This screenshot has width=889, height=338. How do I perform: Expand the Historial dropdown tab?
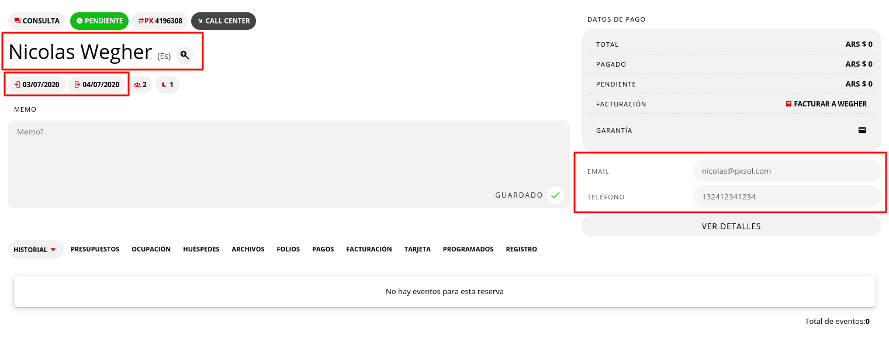[x=36, y=250]
